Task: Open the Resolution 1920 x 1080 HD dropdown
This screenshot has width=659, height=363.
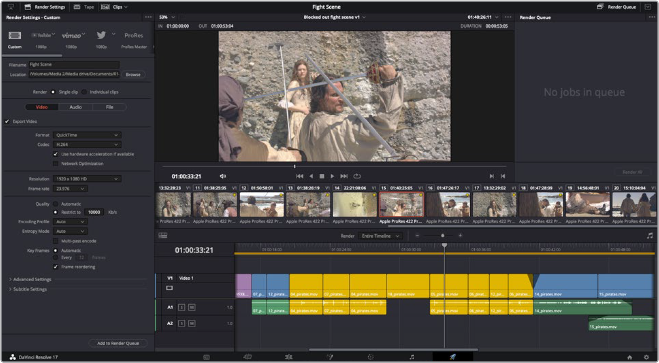Action: (87, 179)
